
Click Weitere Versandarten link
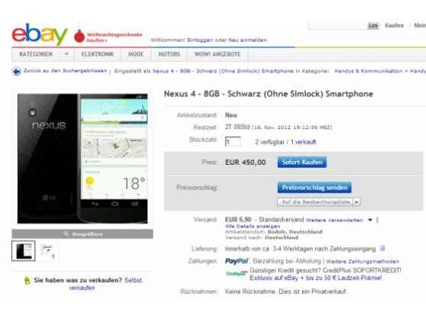[334, 220]
